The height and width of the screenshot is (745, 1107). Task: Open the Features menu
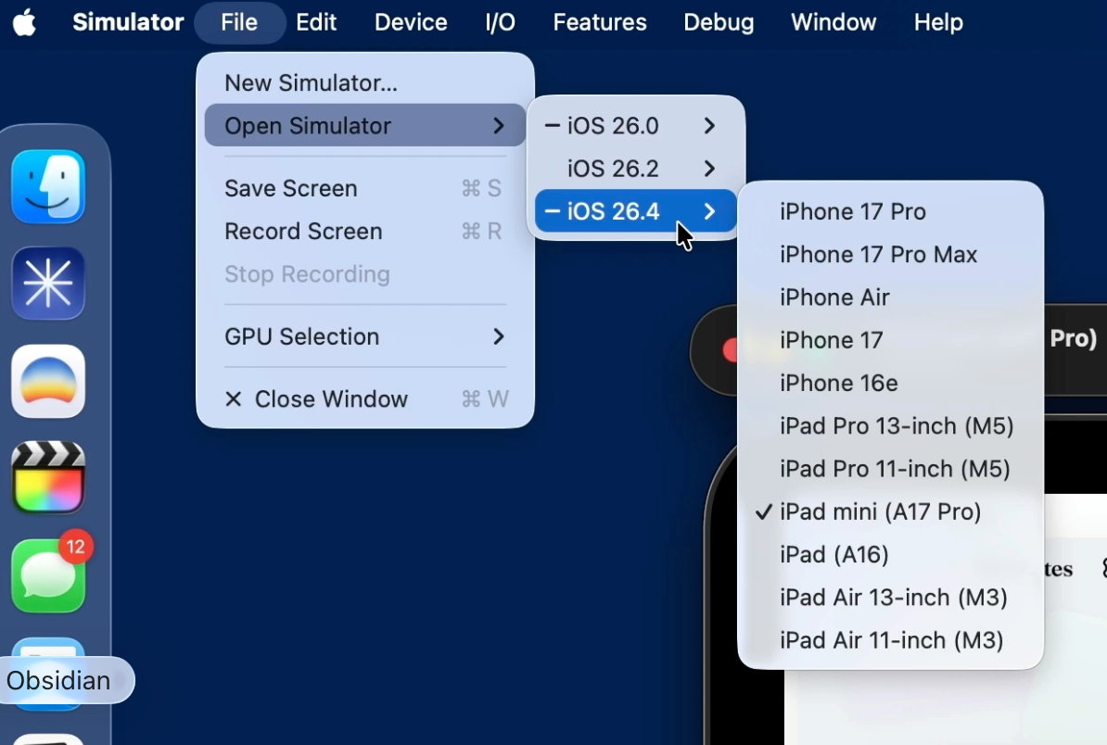(599, 22)
